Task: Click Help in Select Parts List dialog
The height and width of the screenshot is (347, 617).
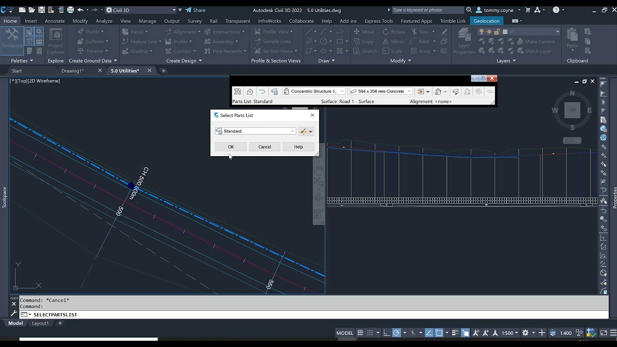Action: (298, 147)
